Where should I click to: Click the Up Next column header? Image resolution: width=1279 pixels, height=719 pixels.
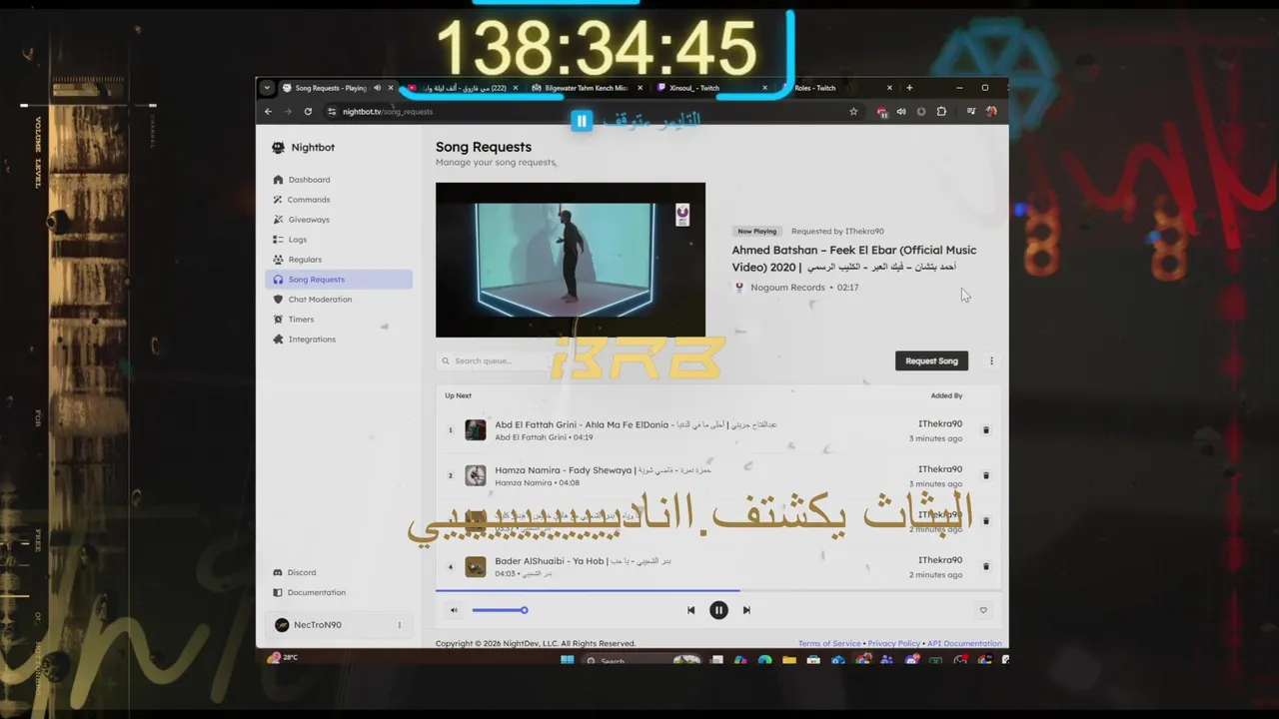click(458, 395)
